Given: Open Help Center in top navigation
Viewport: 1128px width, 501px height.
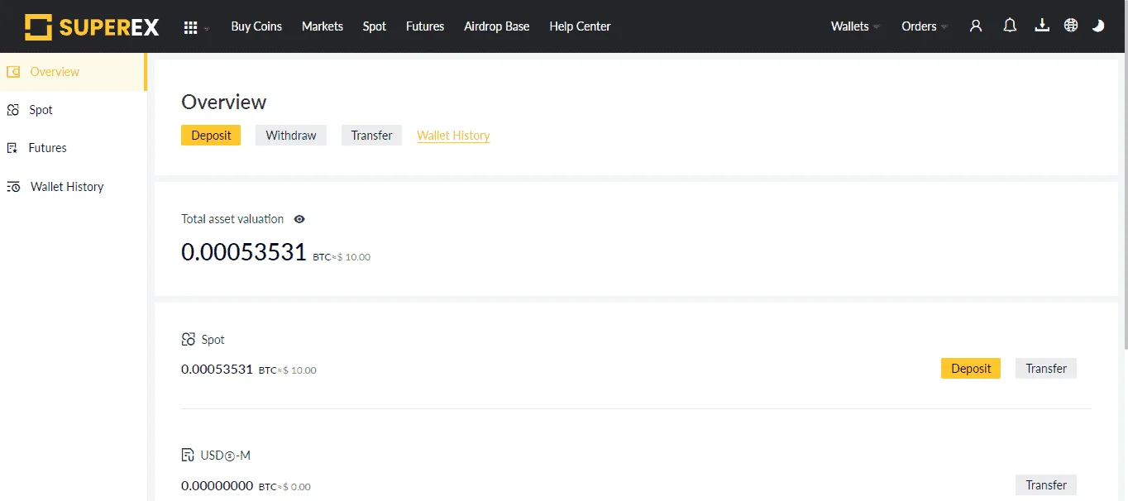Looking at the screenshot, I should coord(580,26).
